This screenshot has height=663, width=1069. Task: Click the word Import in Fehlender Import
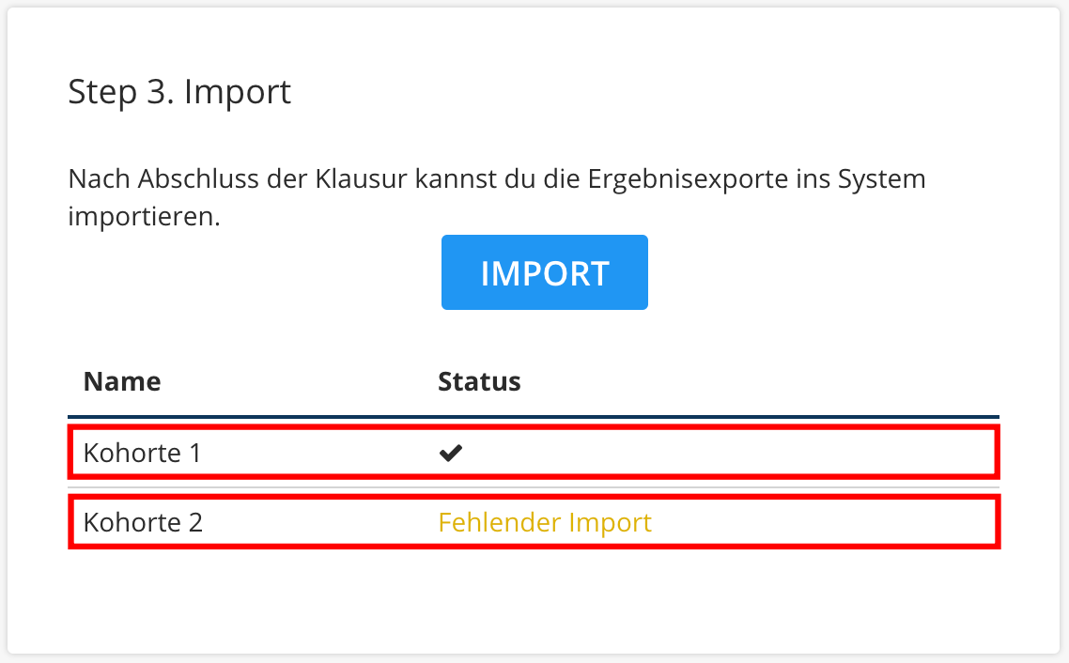pyautogui.click(x=611, y=523)
